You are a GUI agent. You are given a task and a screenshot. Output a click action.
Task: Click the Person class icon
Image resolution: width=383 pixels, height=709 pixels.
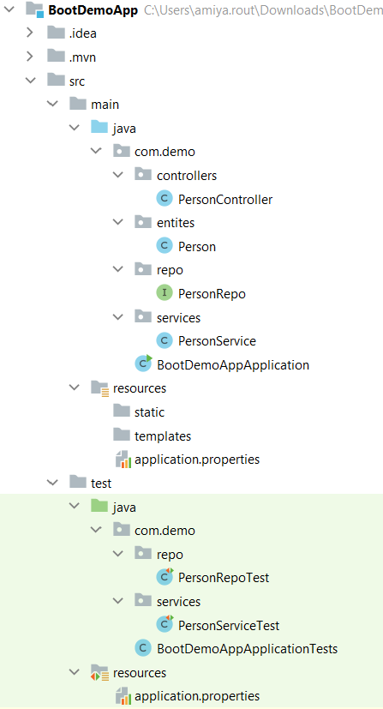[x=165, y=245]
